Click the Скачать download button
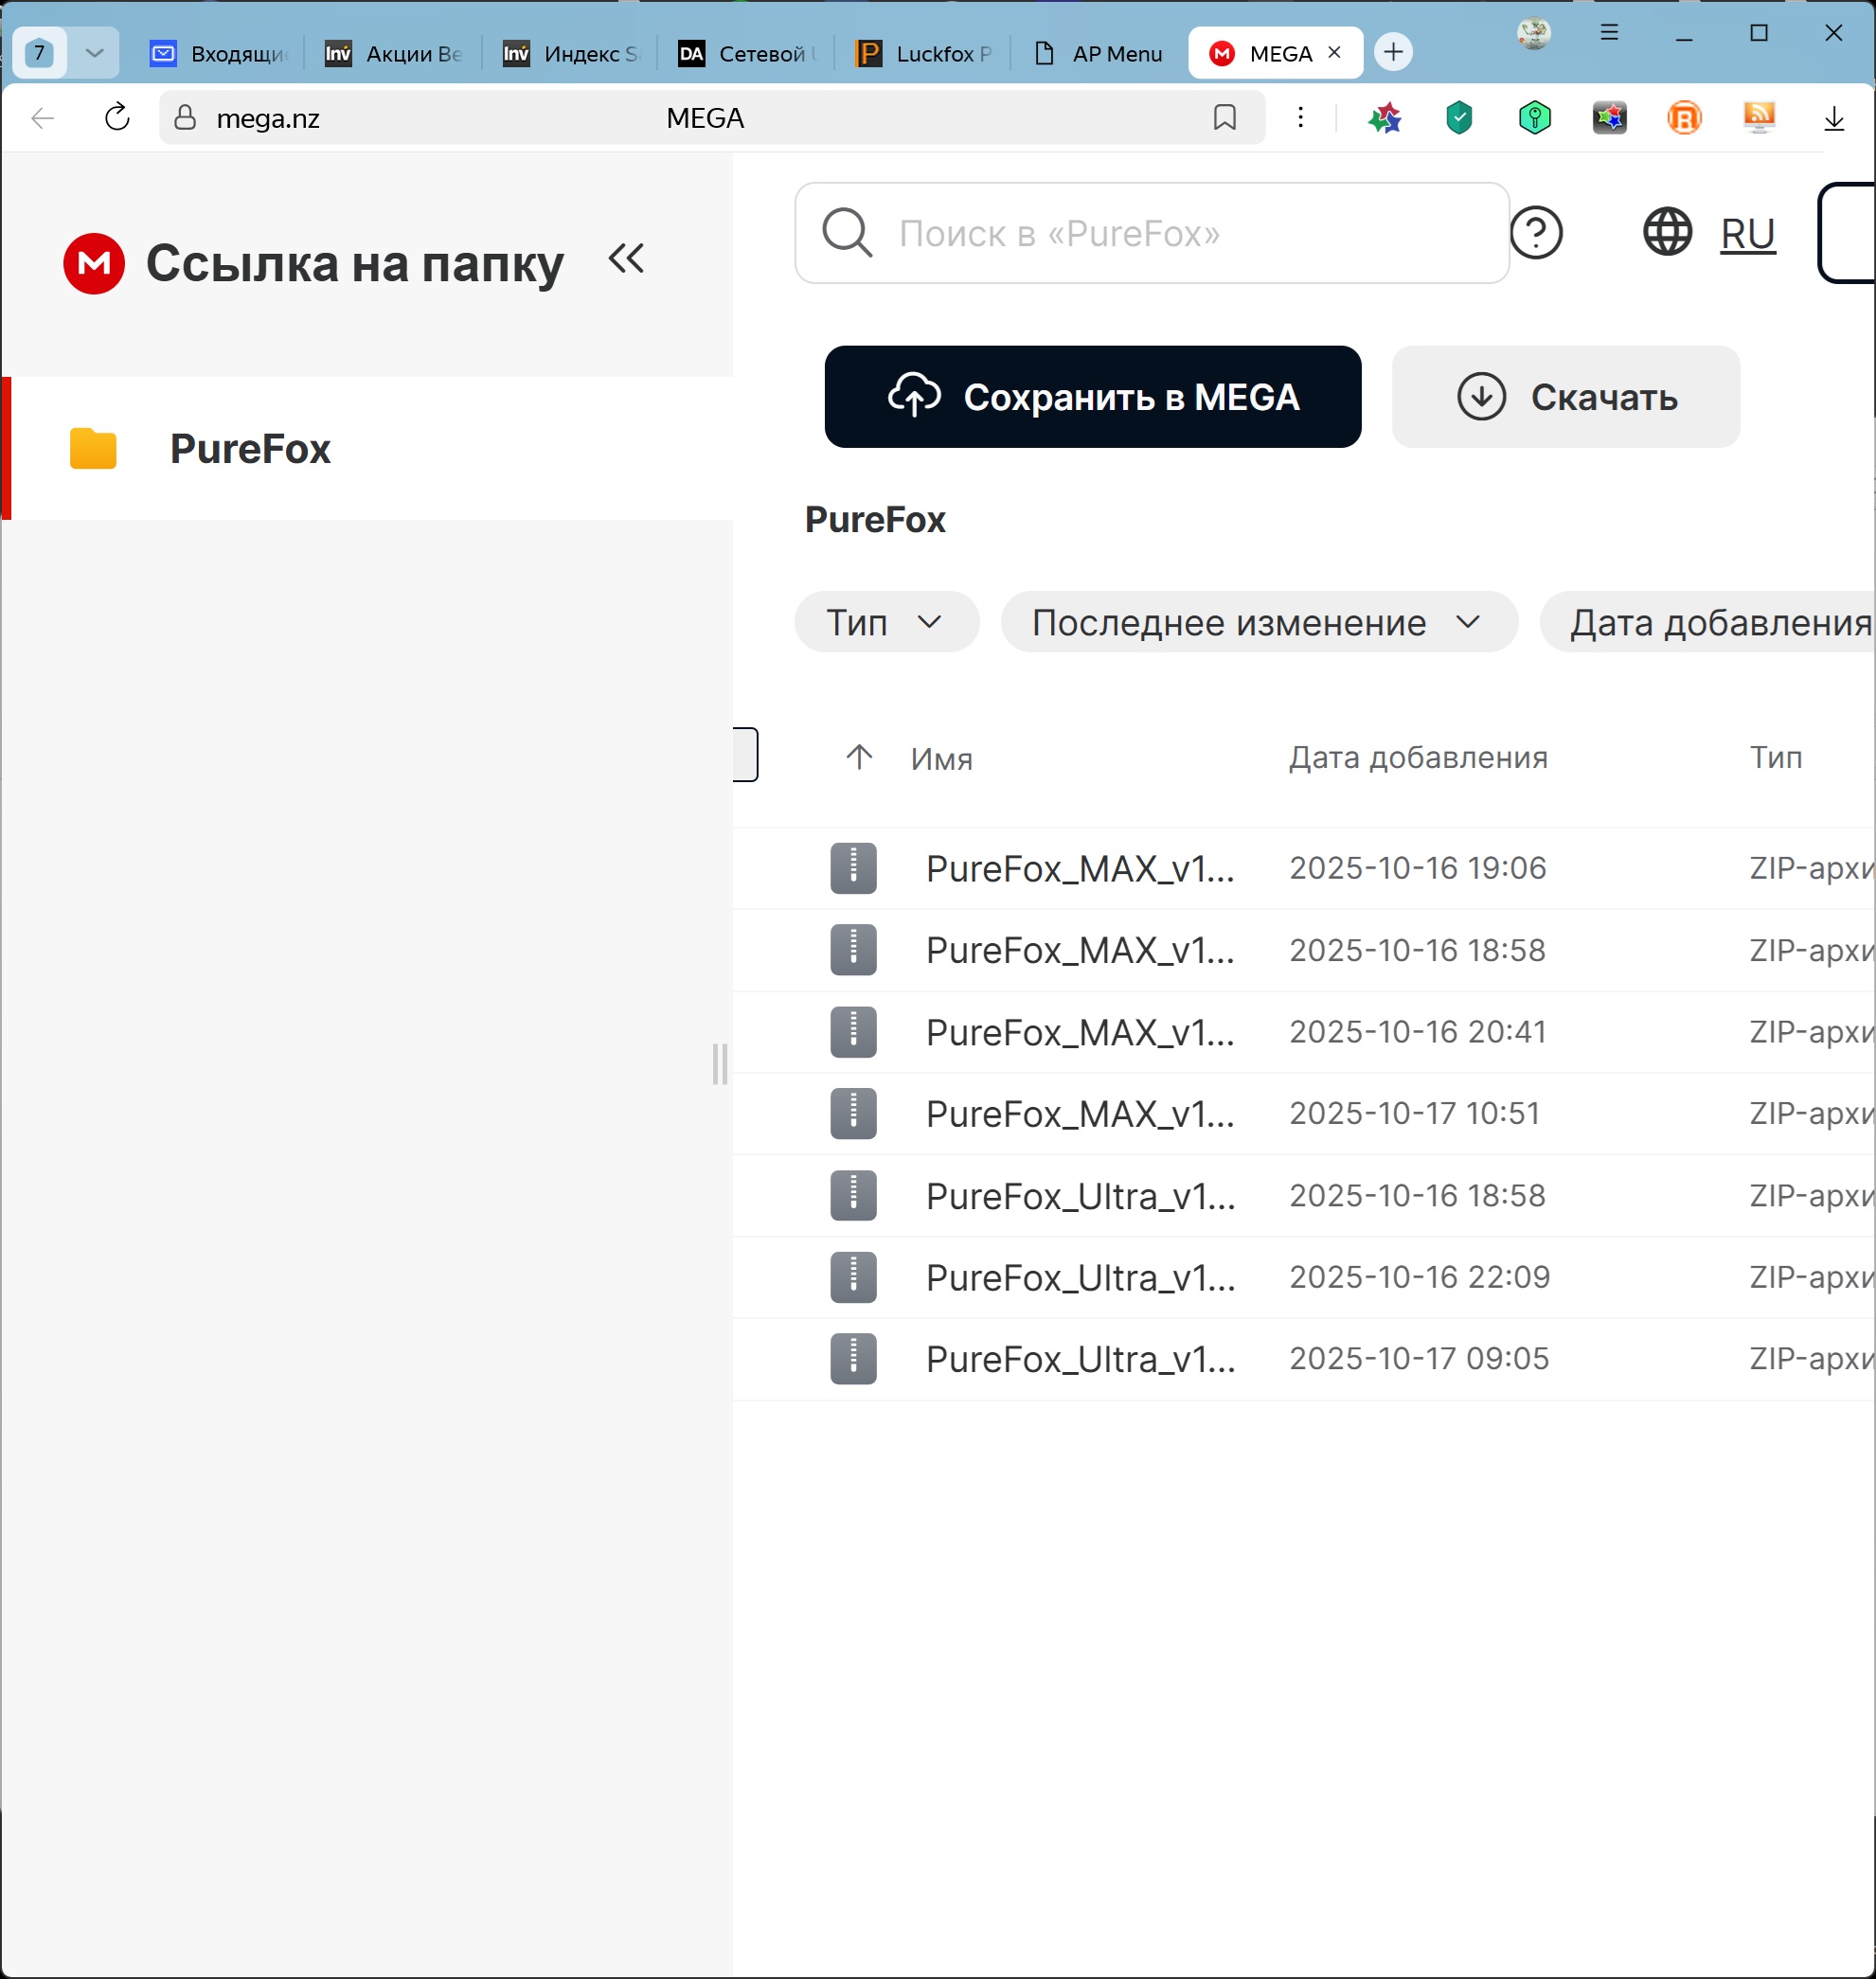Image resolution: width=1876 pixels, height=1979 pixels. pos(1565,397)
